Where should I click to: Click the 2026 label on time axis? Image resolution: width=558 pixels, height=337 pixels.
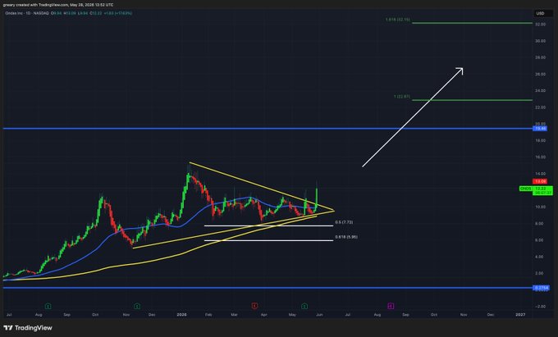(182, 315)
